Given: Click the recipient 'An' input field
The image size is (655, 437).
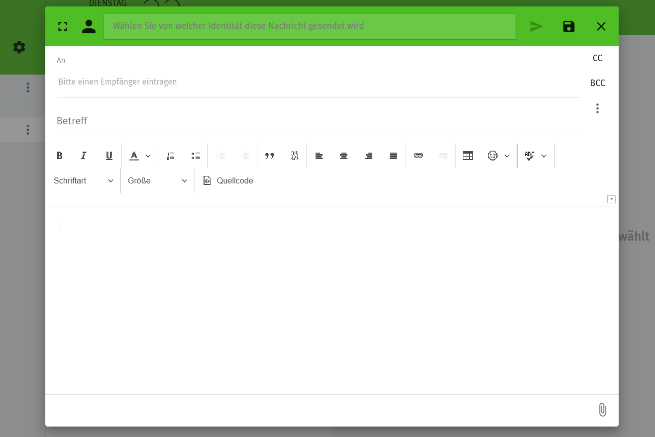Looking at the screenshot, I should (x=319, y=82).
